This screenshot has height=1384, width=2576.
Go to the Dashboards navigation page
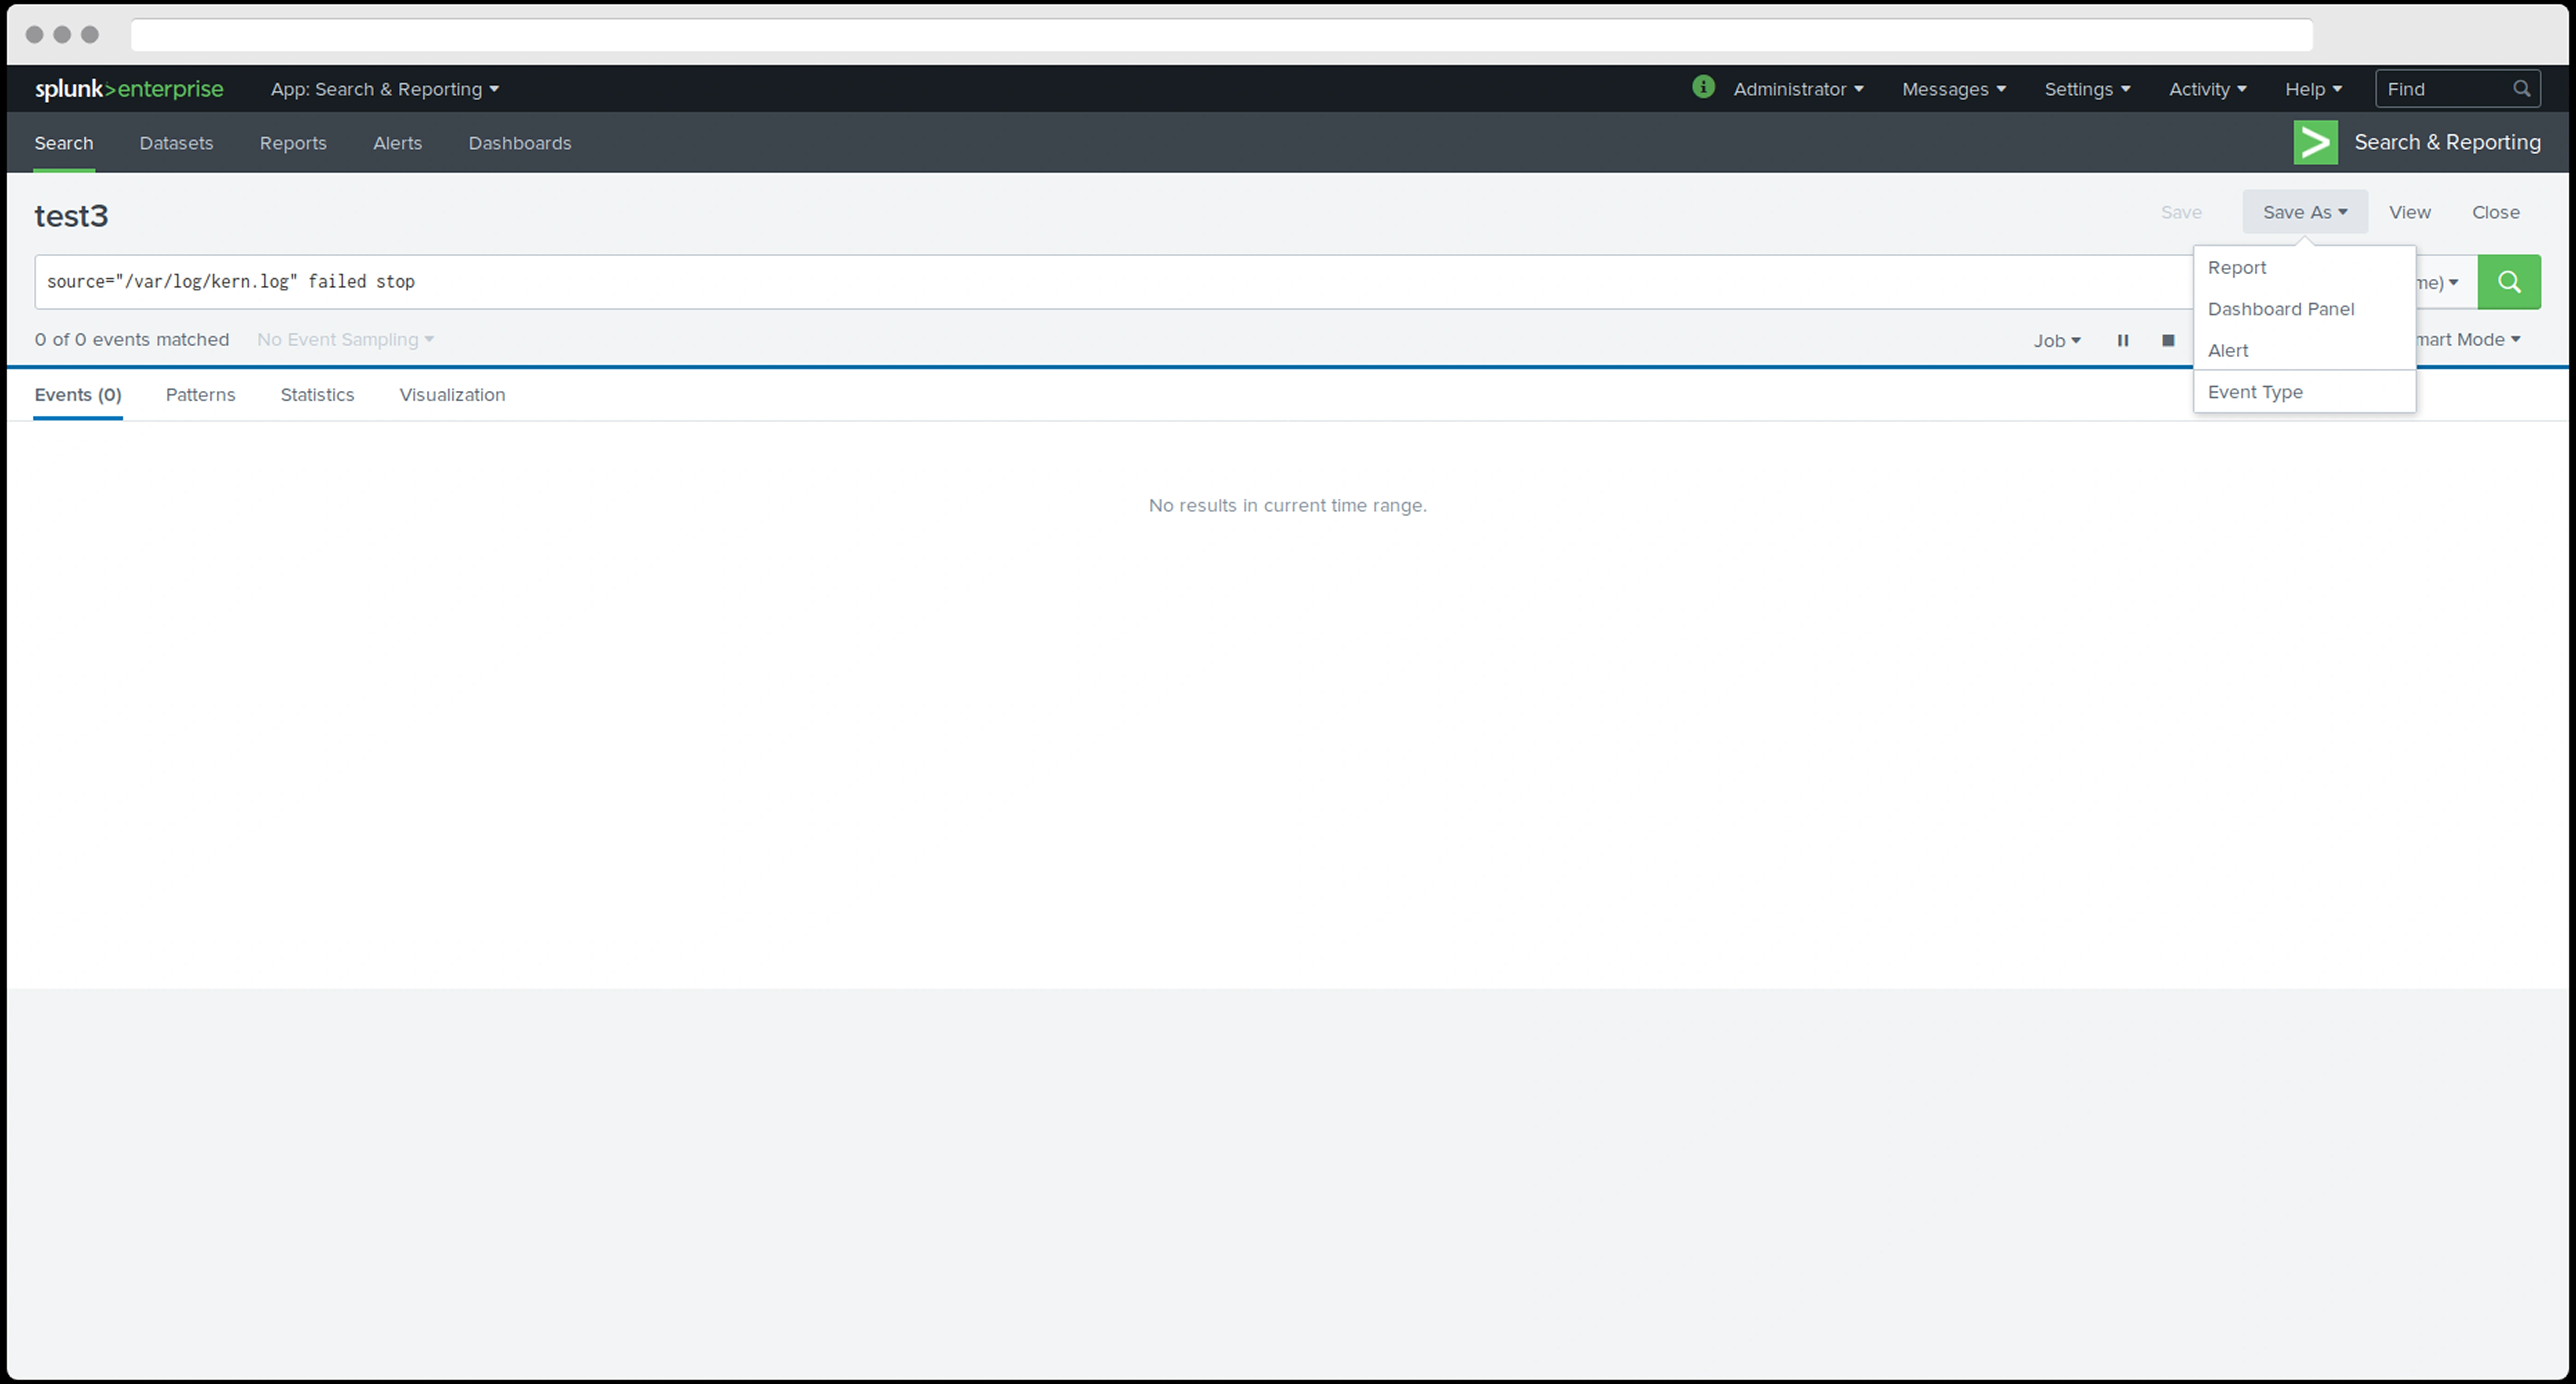pyautogui.click(x=519, y=143)
